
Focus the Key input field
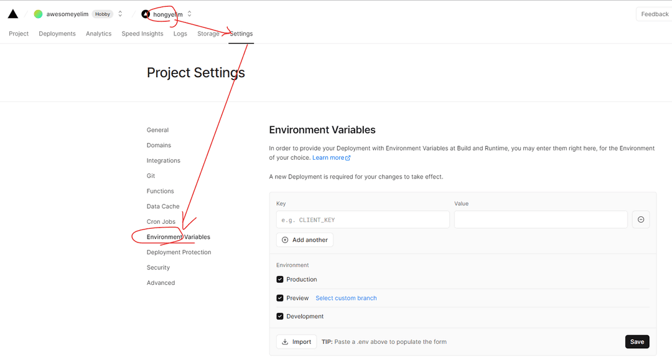(363, 219)
